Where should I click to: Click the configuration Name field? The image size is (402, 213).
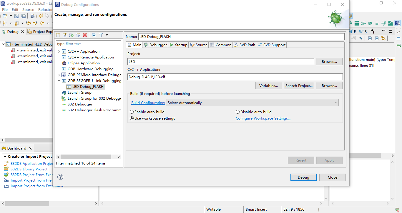point(241,37)
